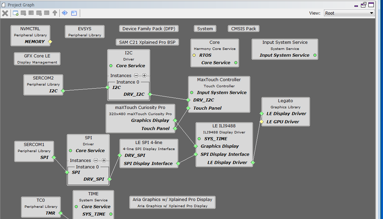Click the Instance 0 label in SPI driver
Viewport: 383px width, 219px height.
pyautogui.click(x=88, y=167)
